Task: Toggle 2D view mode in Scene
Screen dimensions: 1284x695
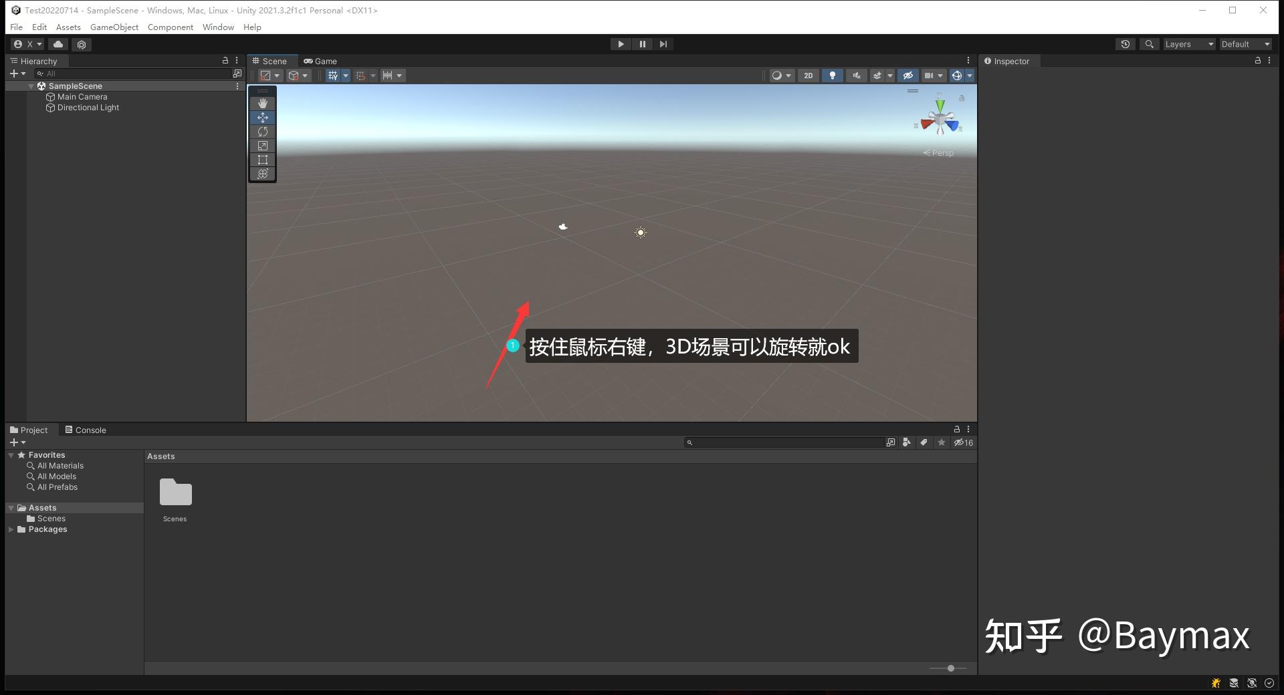Action: [x=809, y=76]
